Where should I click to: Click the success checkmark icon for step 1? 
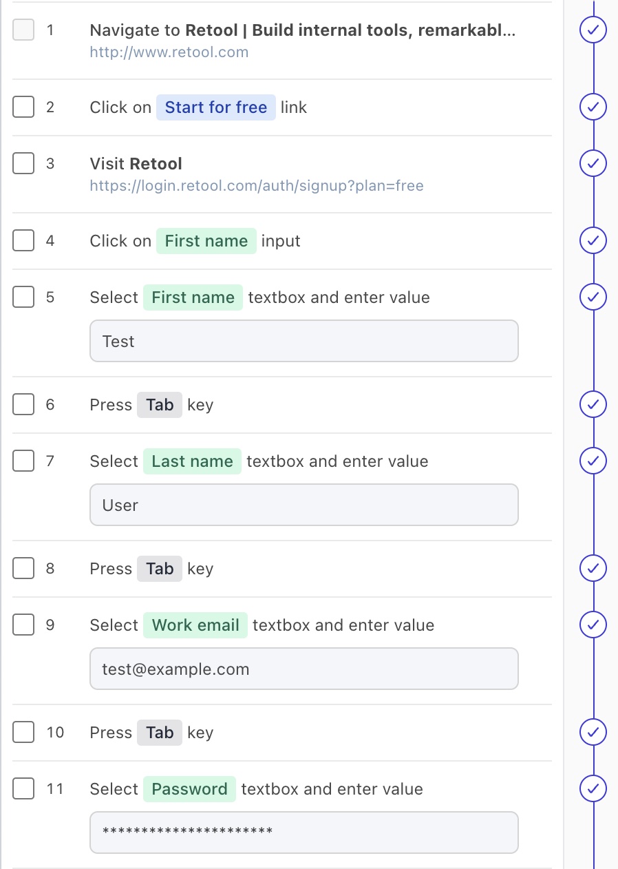pos(593,30)
